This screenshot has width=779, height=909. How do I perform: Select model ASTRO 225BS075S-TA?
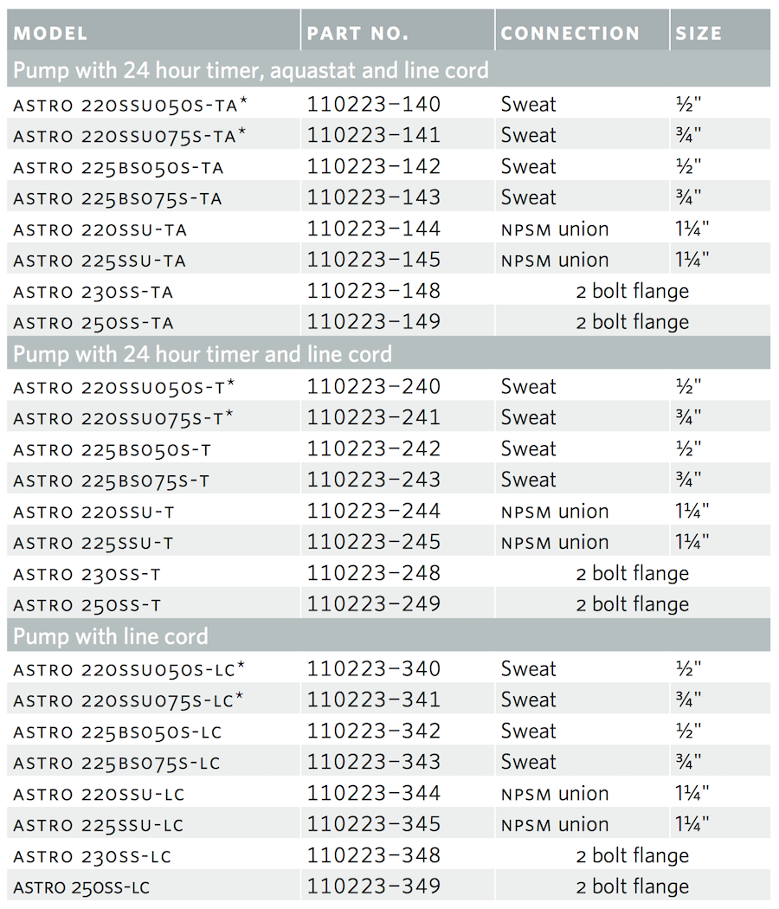tap(118, 198)
